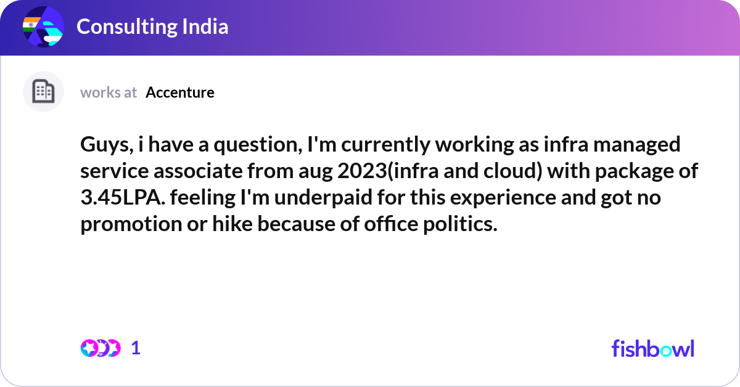Open the Consulting India bowl avatar
This screenshot has height=387, width=740.
(x=43, y=27)
